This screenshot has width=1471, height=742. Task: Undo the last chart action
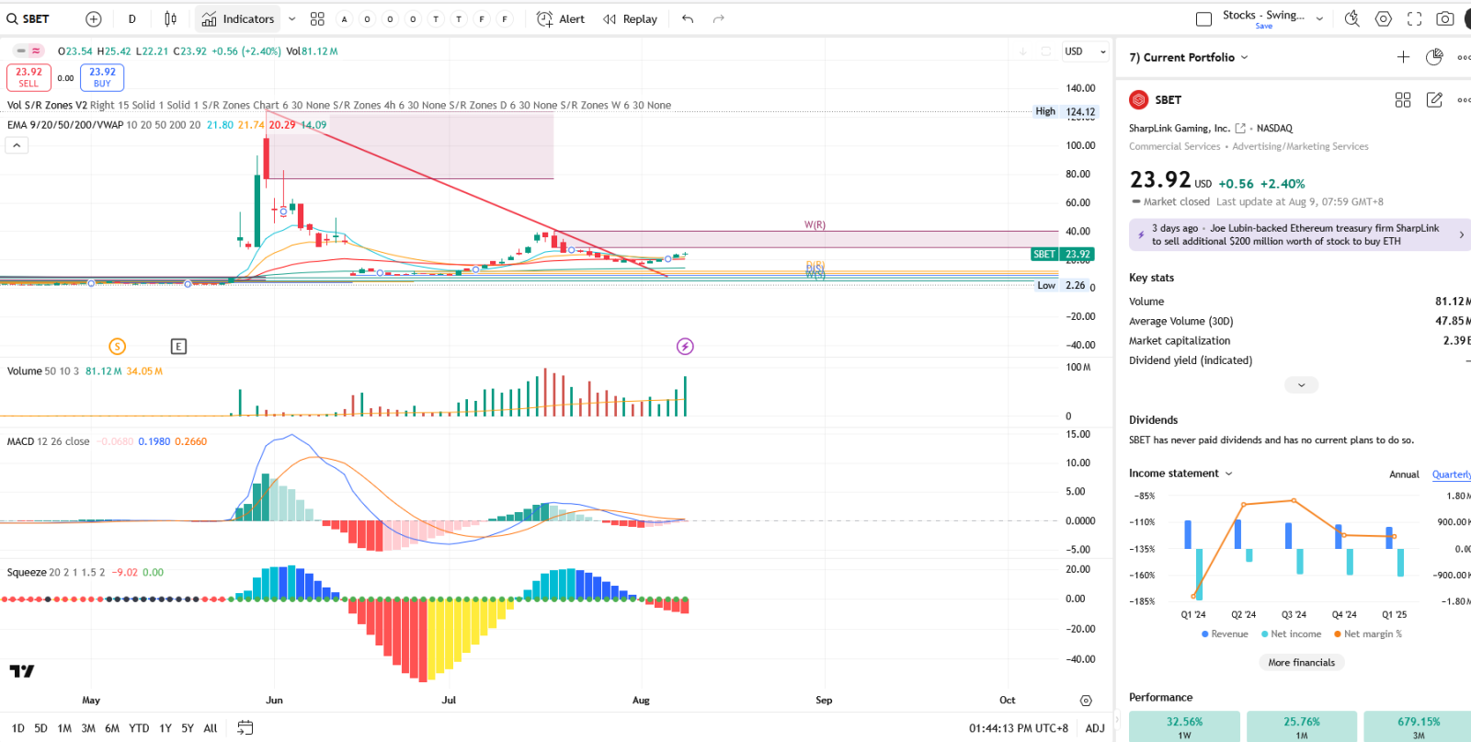point(688,18)
